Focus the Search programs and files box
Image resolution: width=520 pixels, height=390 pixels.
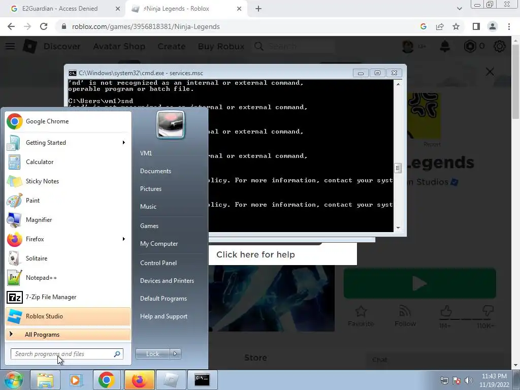(67, 354)
